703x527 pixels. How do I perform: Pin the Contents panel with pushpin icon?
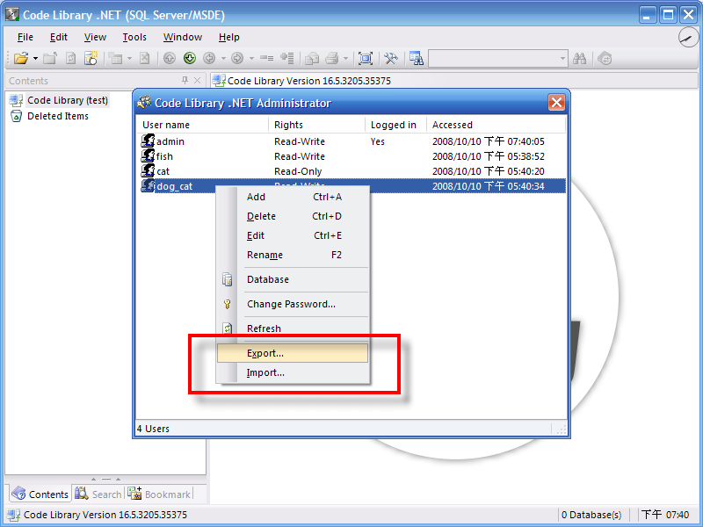[x=185, y=80]
